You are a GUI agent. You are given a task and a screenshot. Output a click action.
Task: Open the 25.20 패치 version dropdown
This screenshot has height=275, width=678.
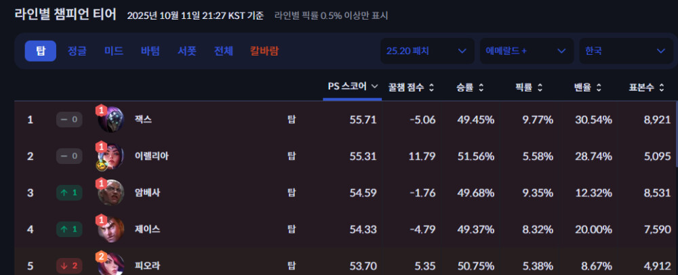[426, 51]
